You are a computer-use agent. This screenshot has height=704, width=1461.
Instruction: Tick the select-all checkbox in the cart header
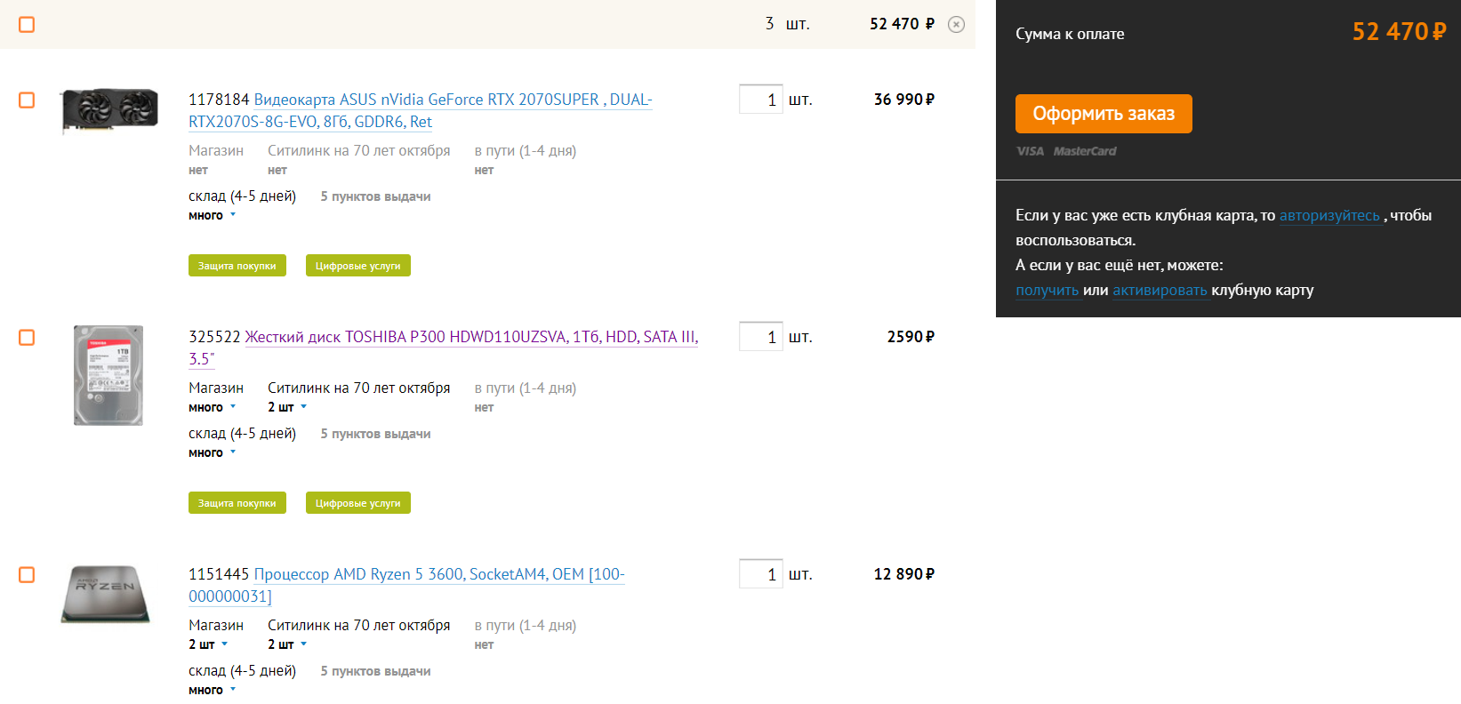(x=27, y=24)
